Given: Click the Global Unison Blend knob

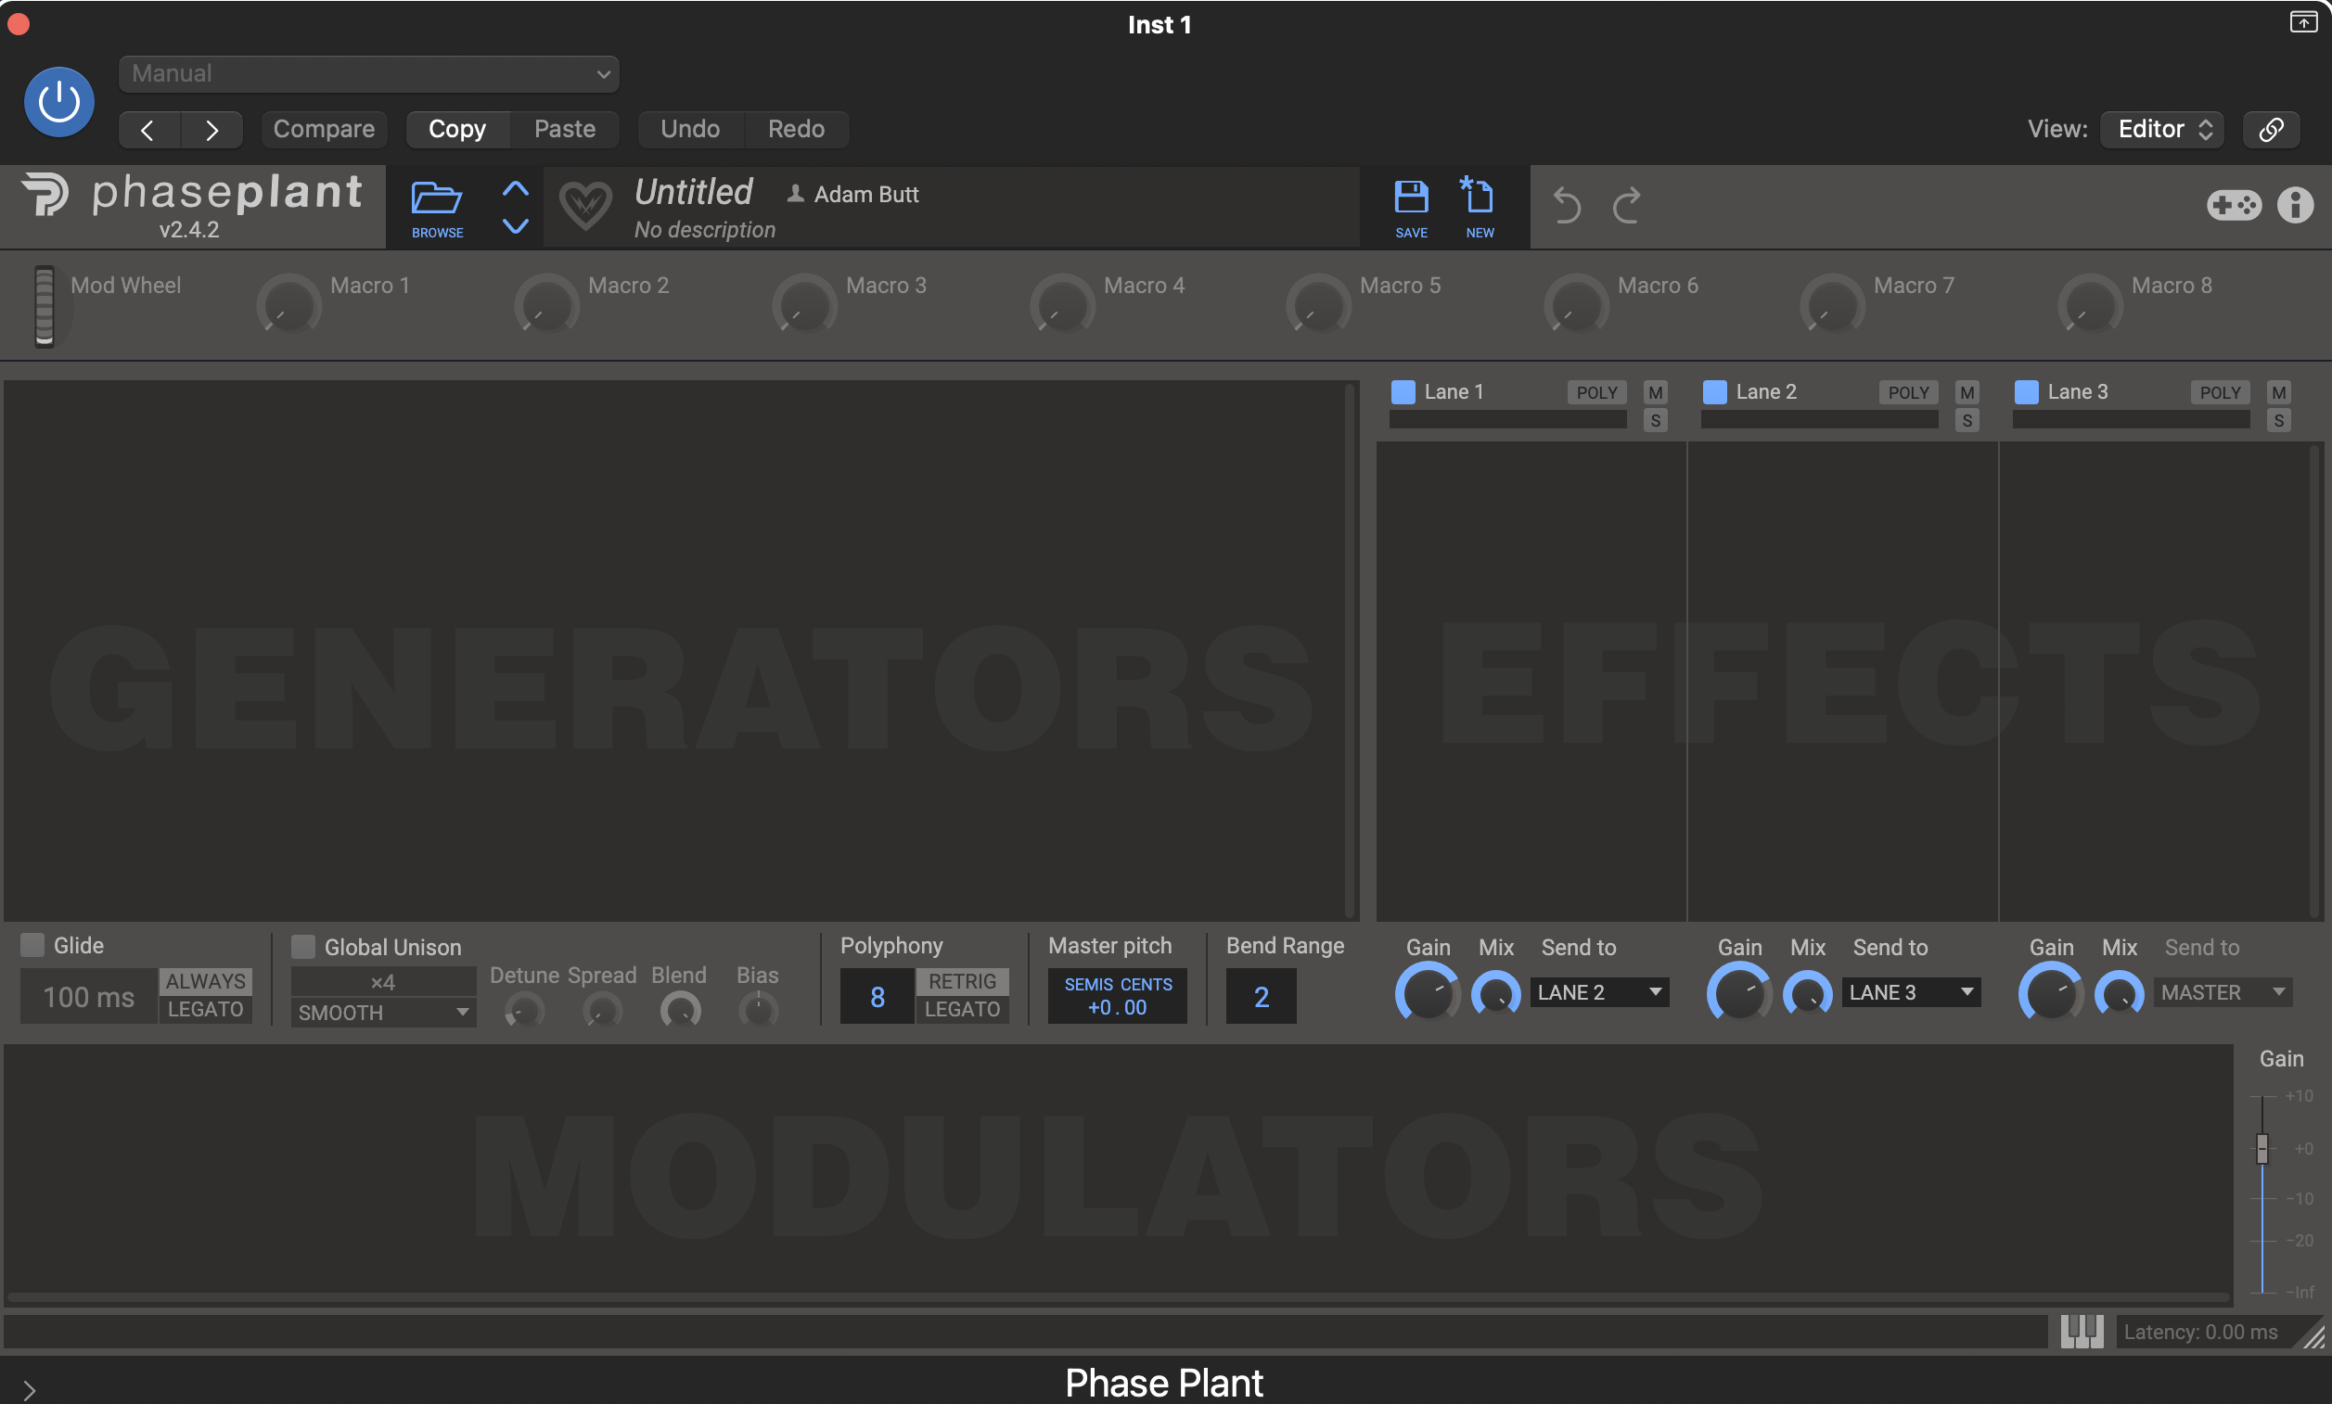Looking at the screenshot, I should (679, 1011).
